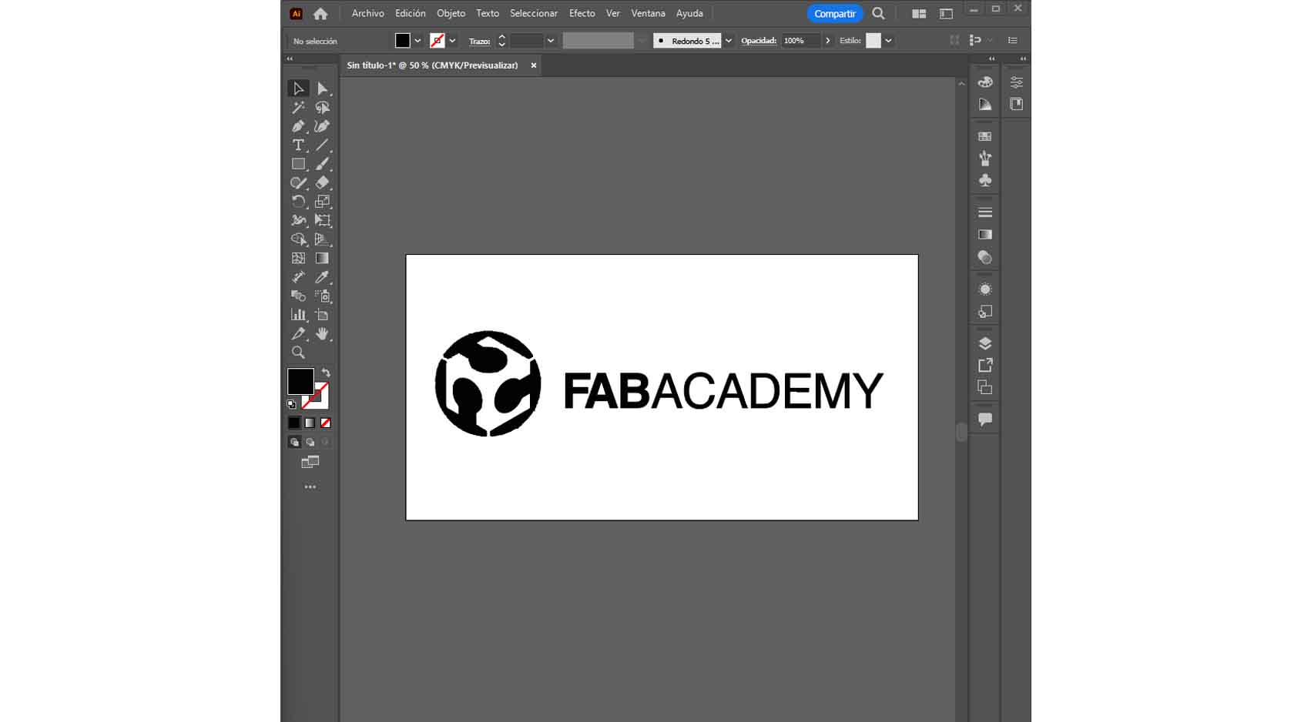Select the Perspective Grid tool

pos(322,239)
